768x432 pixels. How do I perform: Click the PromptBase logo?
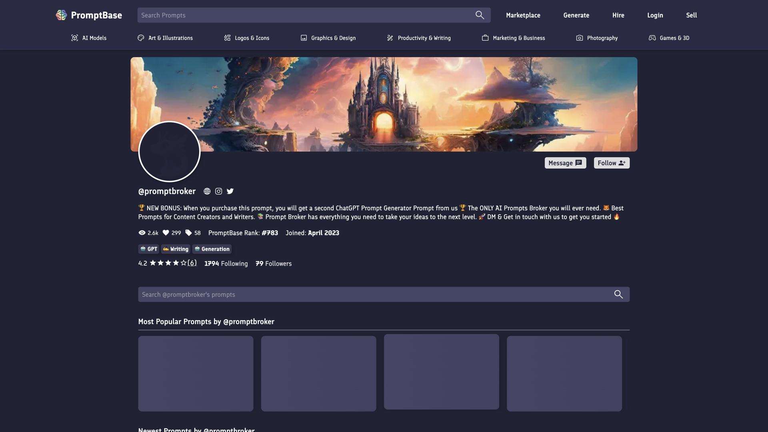click(89, 15)
